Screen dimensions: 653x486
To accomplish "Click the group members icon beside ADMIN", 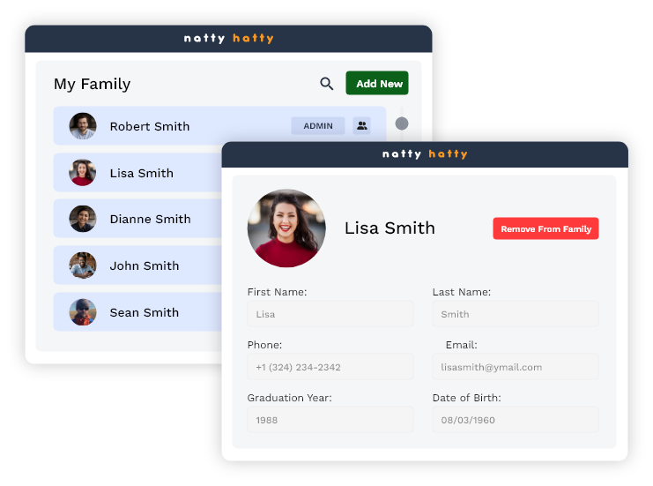I will point(361,126).
